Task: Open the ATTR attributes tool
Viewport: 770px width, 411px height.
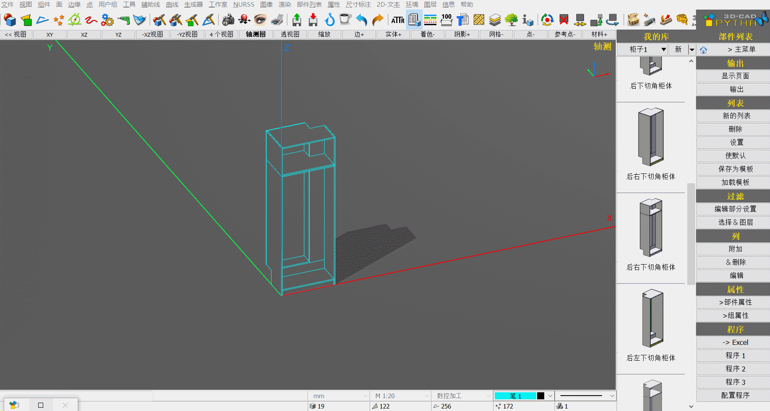Action: pyautogui.click(x=398, y=20)
